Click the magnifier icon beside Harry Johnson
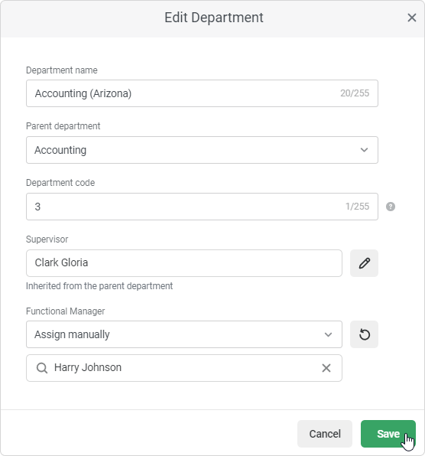 coord(42,368)
